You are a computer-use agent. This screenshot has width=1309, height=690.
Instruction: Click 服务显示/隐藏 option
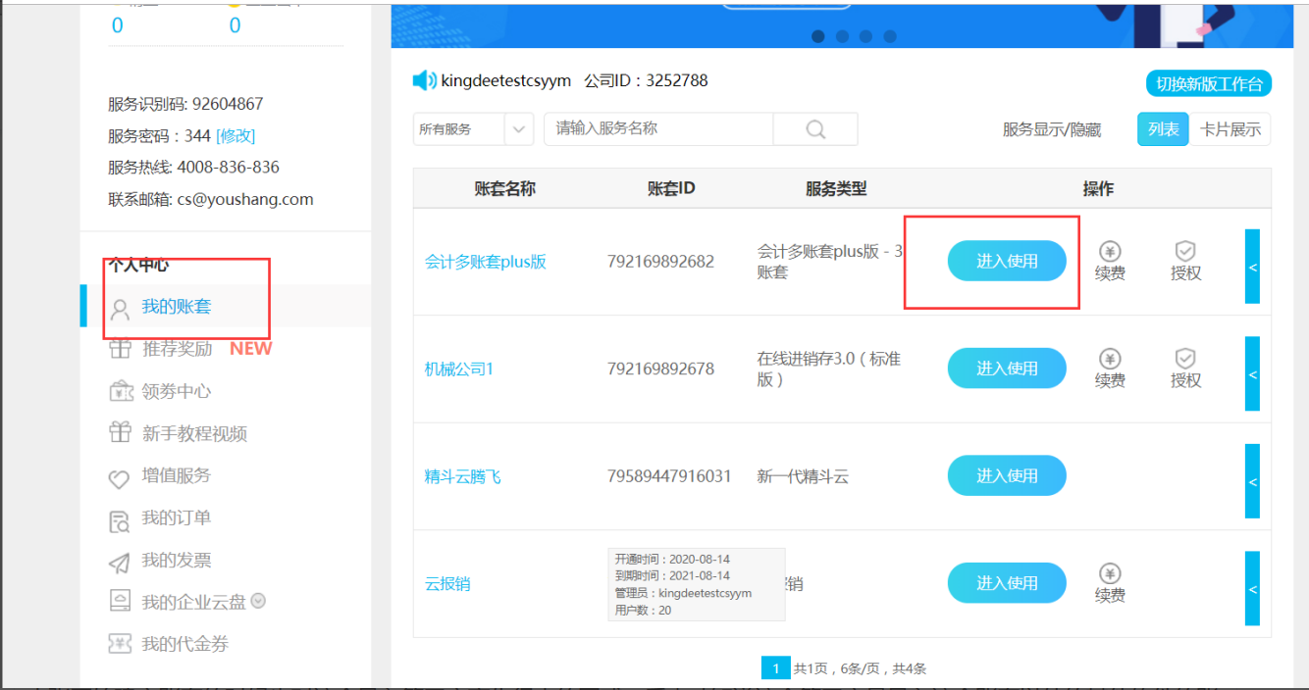click(1052, 129)
